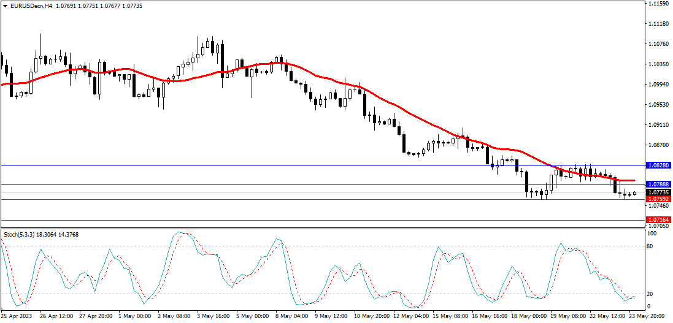The height and width of the screenshot is (323, 673).
Task: Click the stochastic scale value 80
Action: point(650,246)
